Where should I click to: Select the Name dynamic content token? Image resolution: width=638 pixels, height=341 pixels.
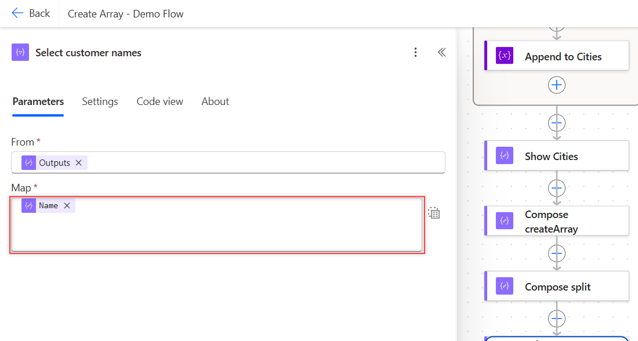click(48, 205)
